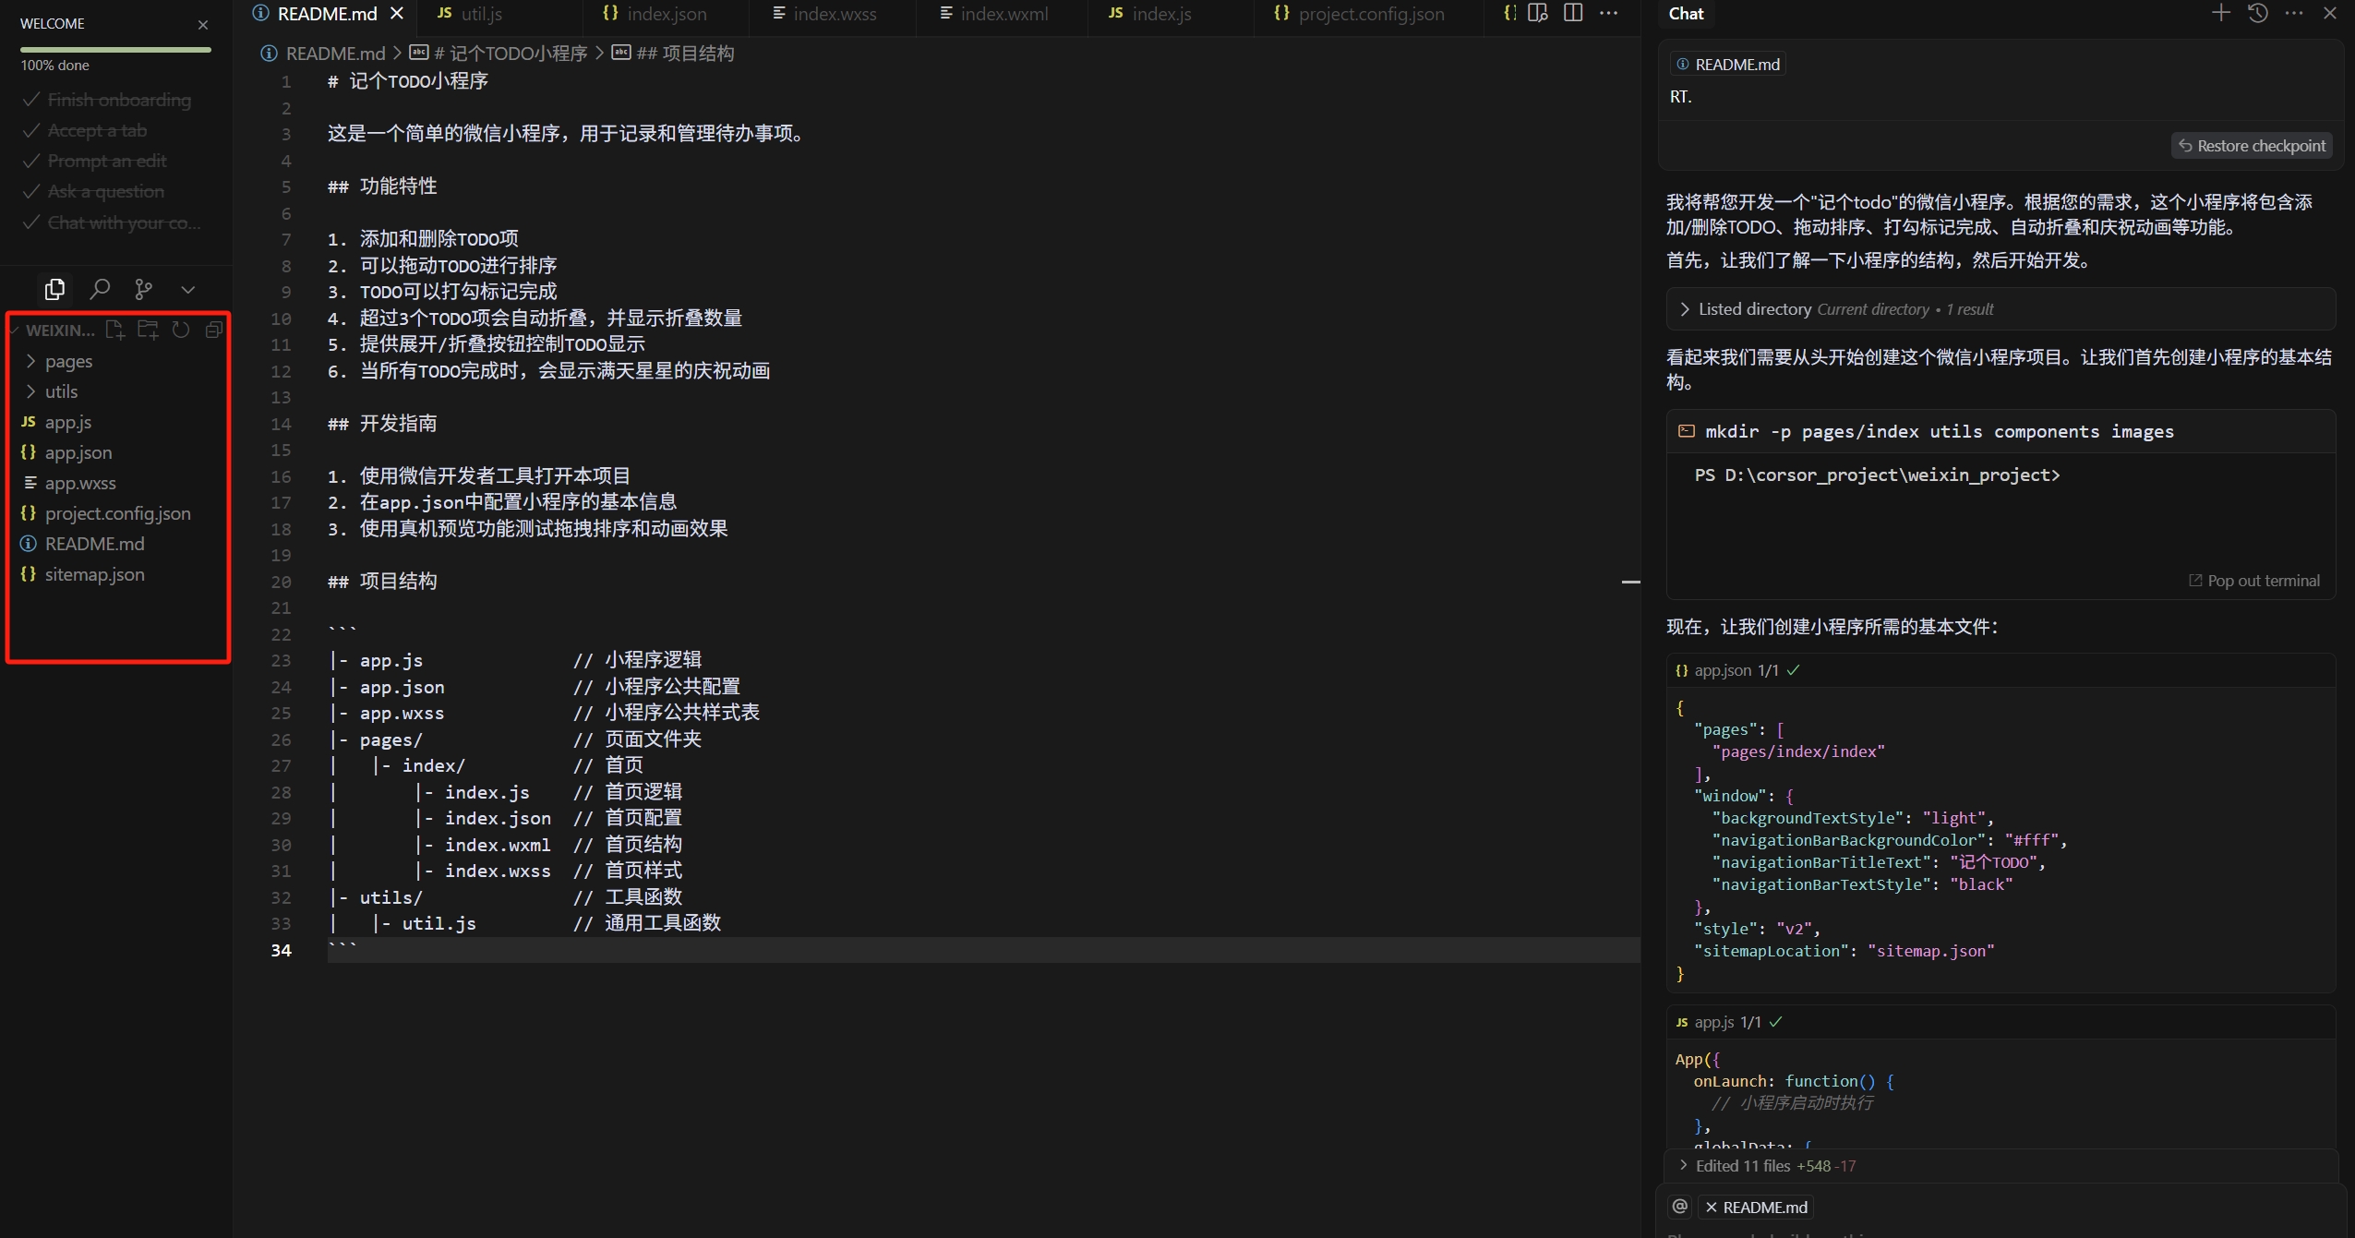The image size is (2355, 1238).
Task: Start a new chat with plus icon
Action: 2221,13
